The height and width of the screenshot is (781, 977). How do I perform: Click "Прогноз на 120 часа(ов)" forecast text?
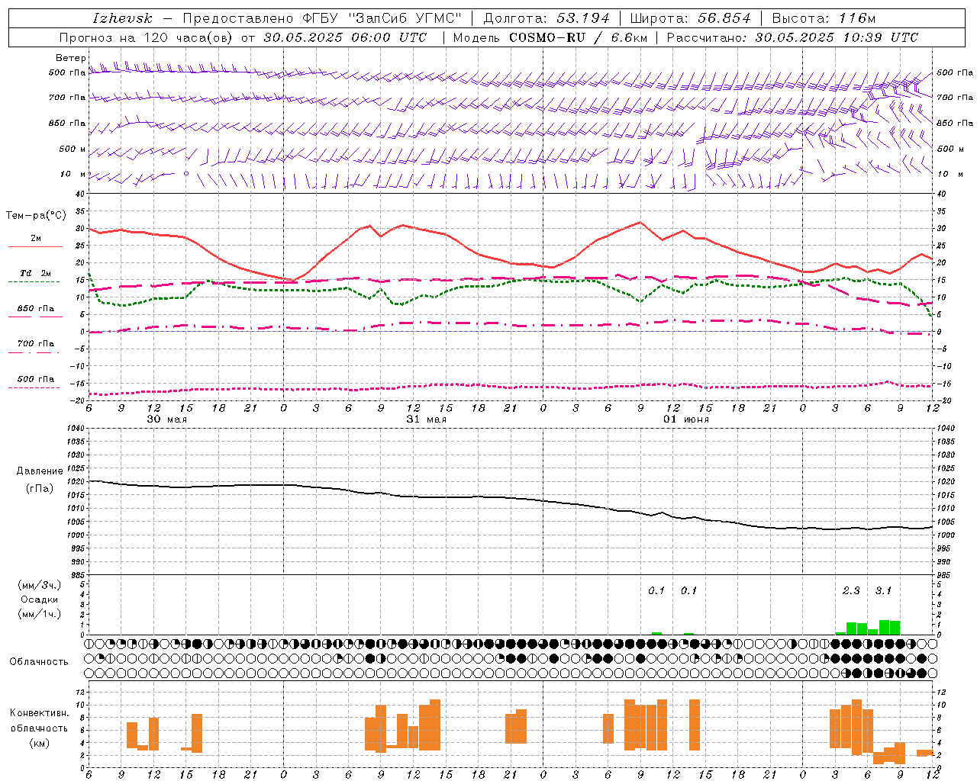(x=147, y=37)
